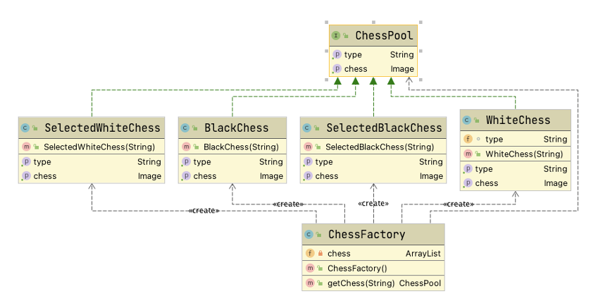
Task: Click the public visibility icon of getChess(String)
Action: click(320, 283)
